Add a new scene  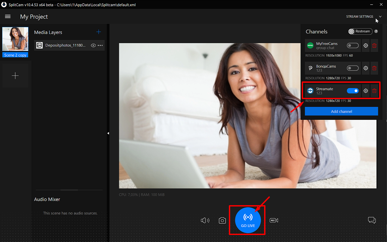(x=15, y=76)
